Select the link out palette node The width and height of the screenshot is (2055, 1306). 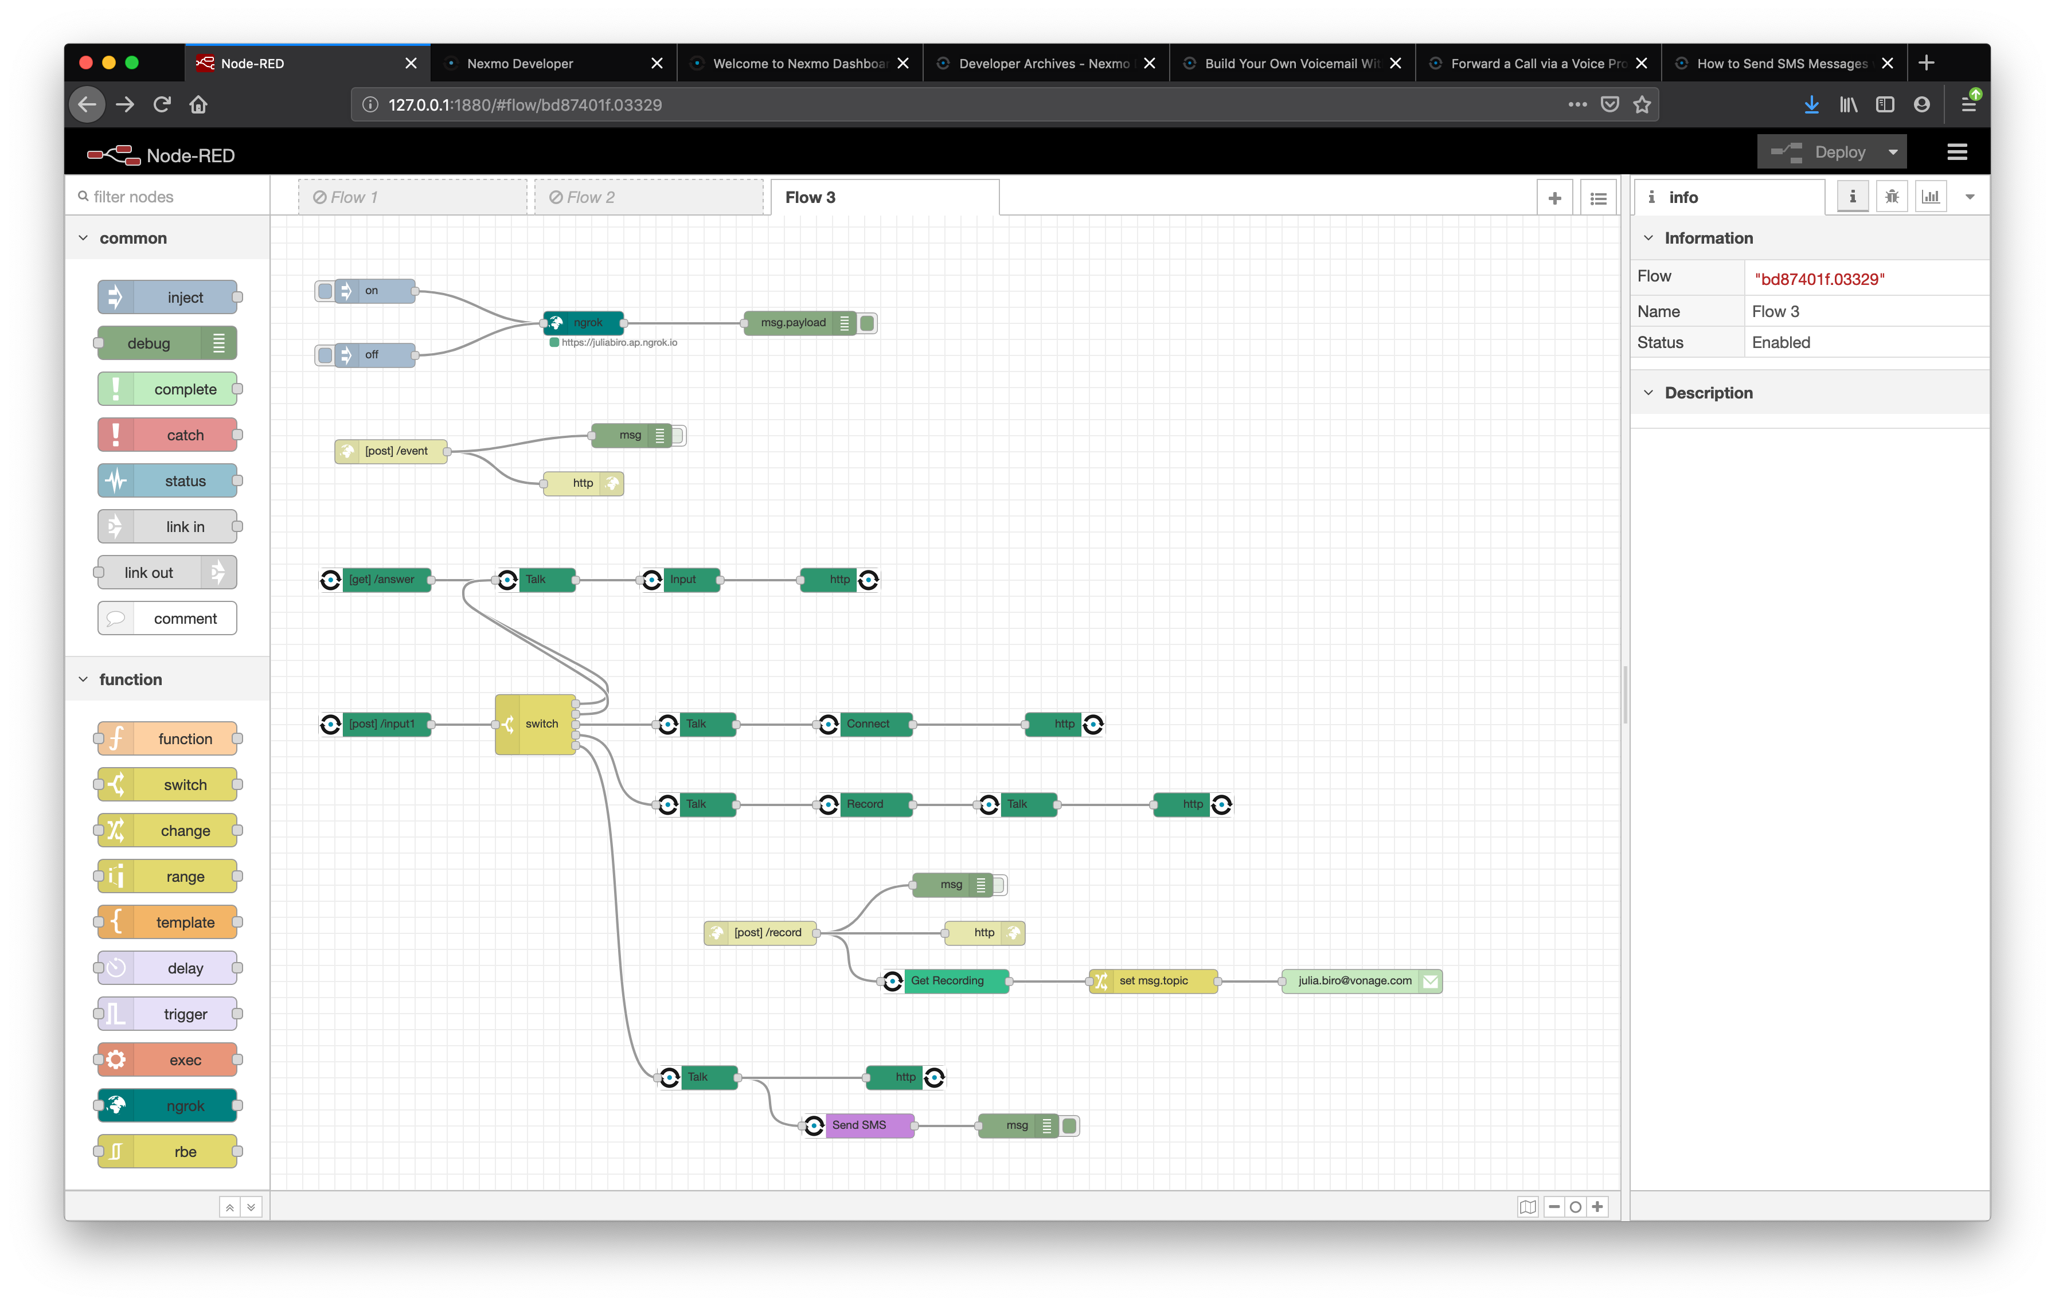pyautogui.click(x=167, y=572)
